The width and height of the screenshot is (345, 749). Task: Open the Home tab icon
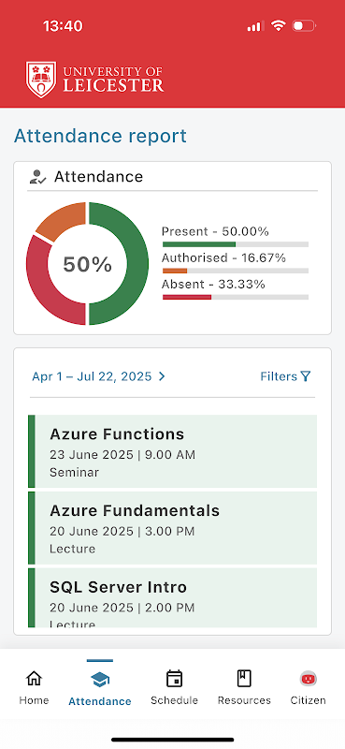pyautogui.click(x=34, y=678)
